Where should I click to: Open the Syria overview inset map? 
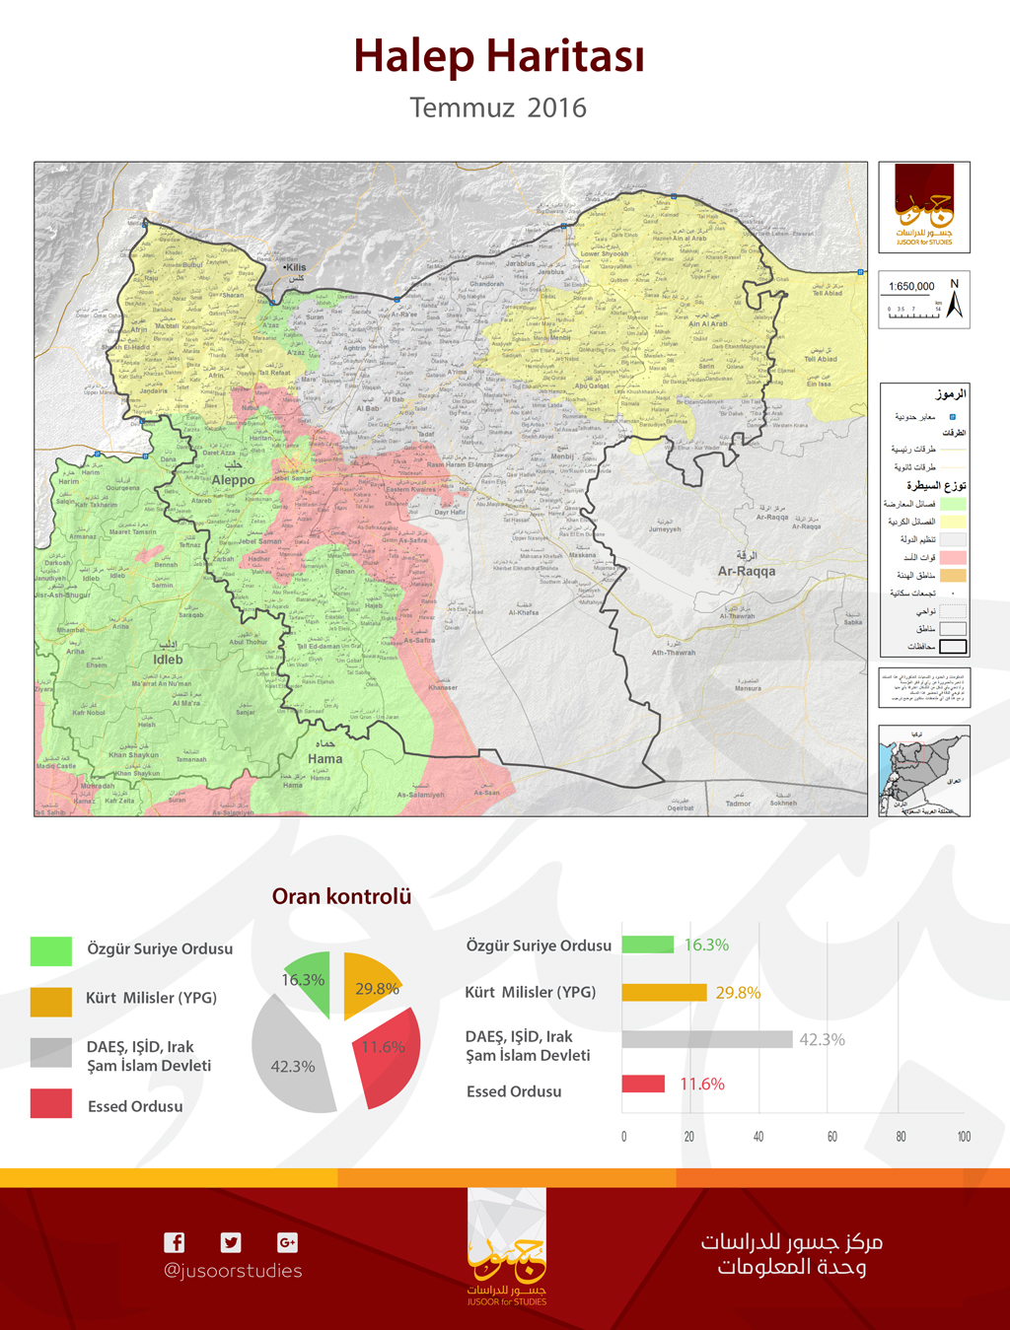click(924, 770)
